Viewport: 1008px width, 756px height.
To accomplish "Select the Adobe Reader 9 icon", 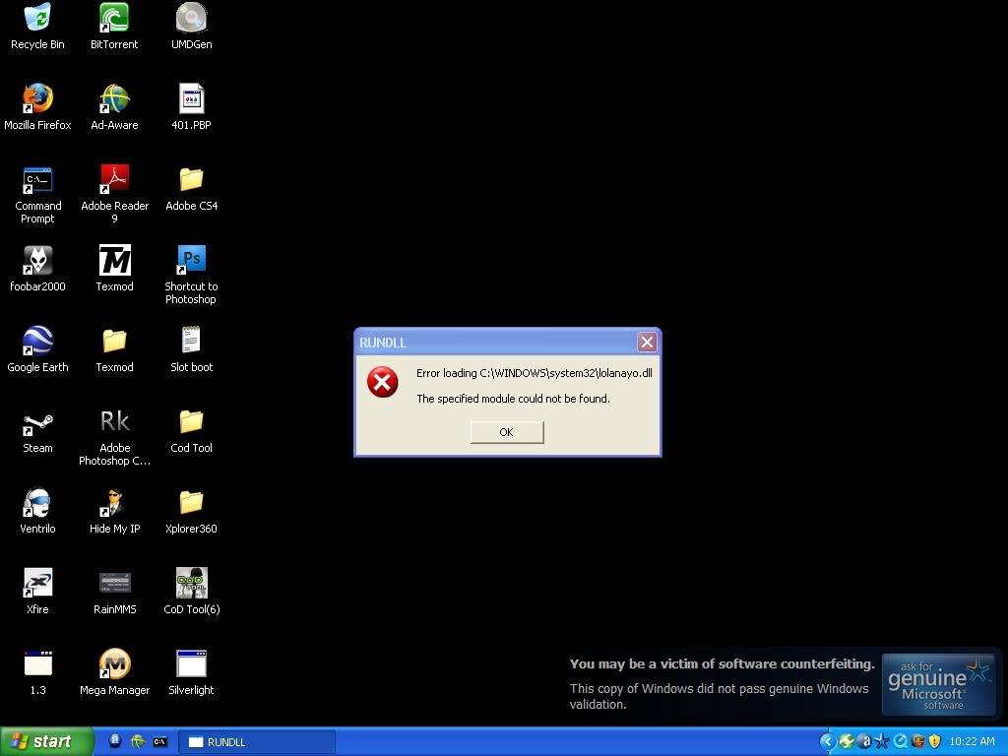I will (114, 180).
